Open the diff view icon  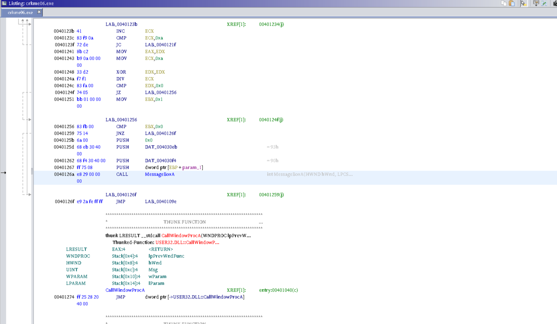(544, 3)
